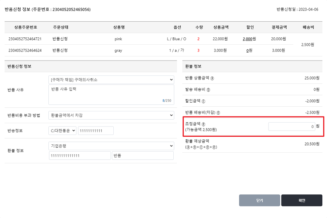Screen dimensions: 327x218
Task: Select the product order number 2304052752464721
Action: 25,39
